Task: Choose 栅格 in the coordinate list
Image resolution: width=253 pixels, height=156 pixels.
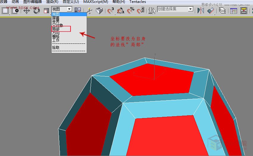Action: point(69,37)
